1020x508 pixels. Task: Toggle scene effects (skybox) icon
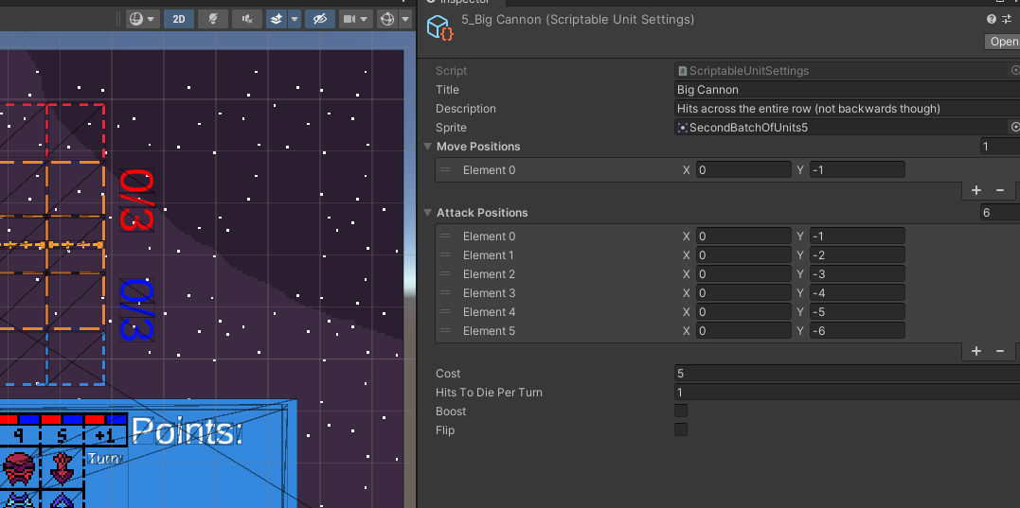point(277,19)
